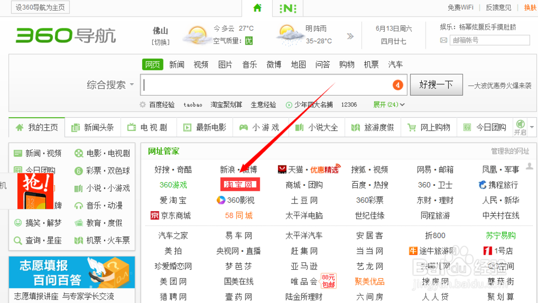
Task: Open 小说·小游戏 sidebar category
Action: 102,188
